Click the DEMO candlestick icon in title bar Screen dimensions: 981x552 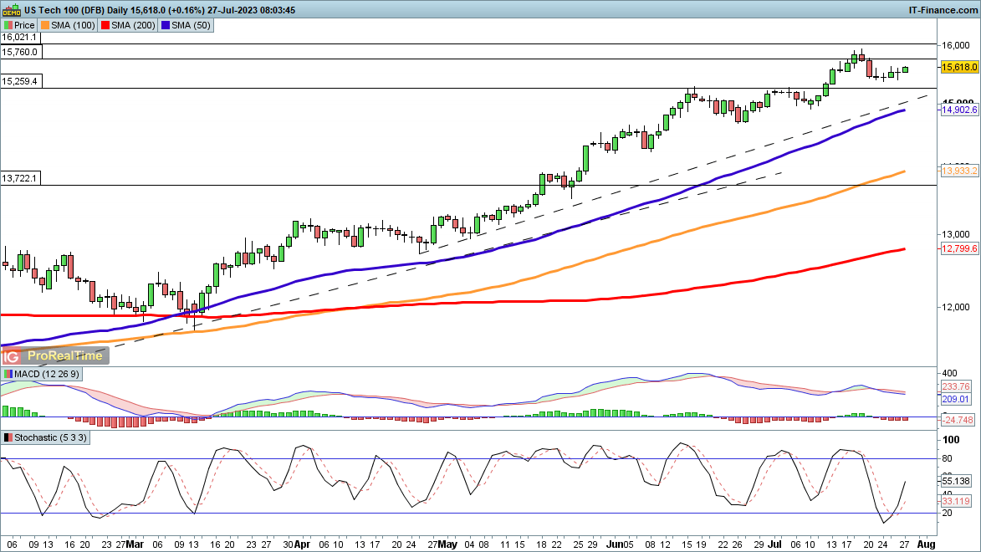coord(12,10)
